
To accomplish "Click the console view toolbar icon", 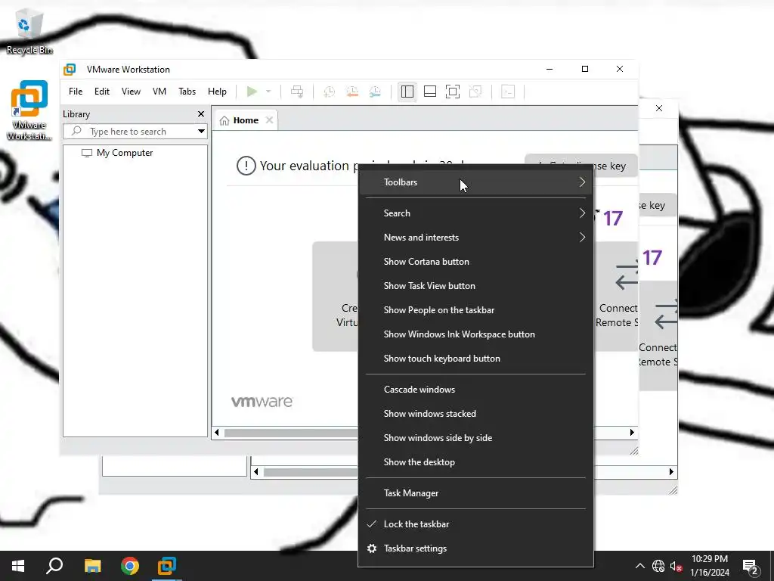I will click(508, 92).
